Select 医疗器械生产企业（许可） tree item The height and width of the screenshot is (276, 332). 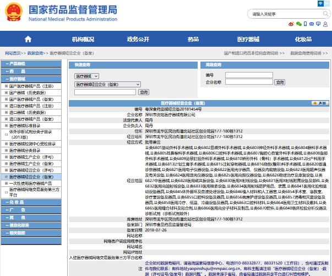pos(31,157)
